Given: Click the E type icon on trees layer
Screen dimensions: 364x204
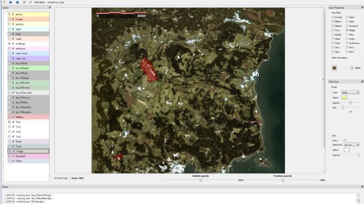Looking at the screenshot, I should tap(13, 34).
